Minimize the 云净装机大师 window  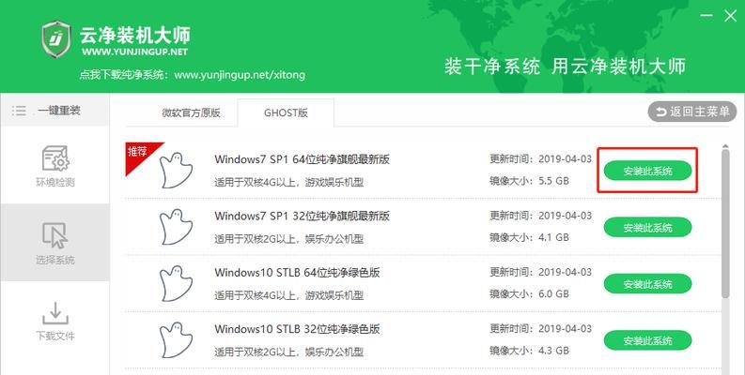(x=706, y=16)
